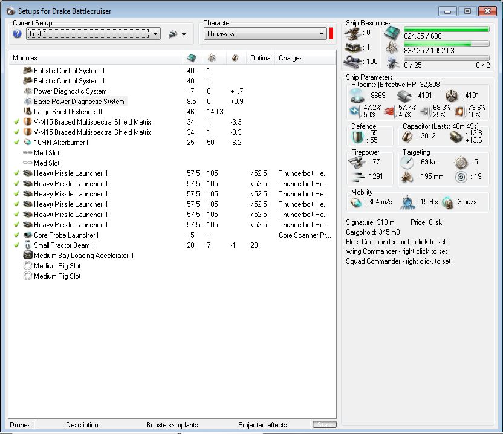Toggle the Core Probe Launcher I checkmark
503x434 pixels.
[x=17, y=235]
